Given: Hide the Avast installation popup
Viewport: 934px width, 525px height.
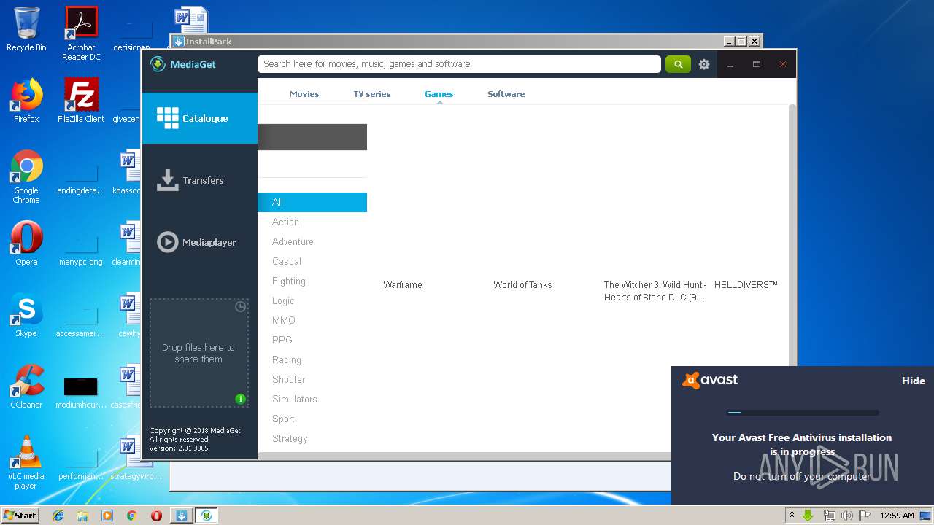Looking at the screenshot, I should tap(913, 381).
